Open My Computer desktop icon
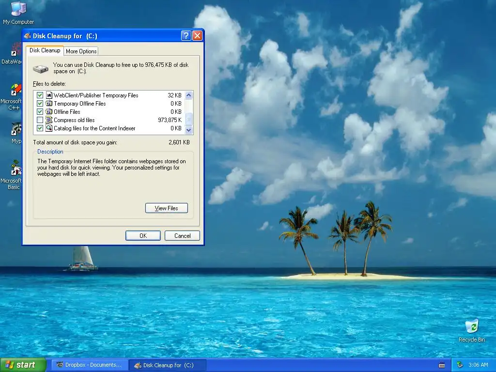Screen dimensions: 496x372 coord(18,13)
